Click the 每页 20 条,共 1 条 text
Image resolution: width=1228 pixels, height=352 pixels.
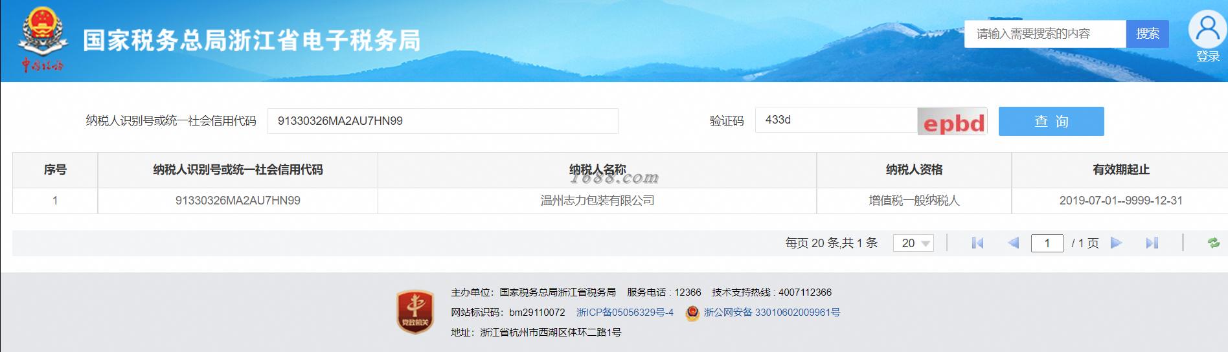832,243
